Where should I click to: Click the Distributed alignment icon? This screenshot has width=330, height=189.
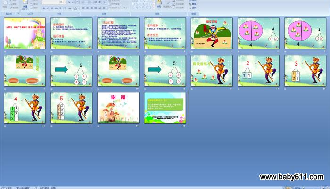(x=100, y=8)
